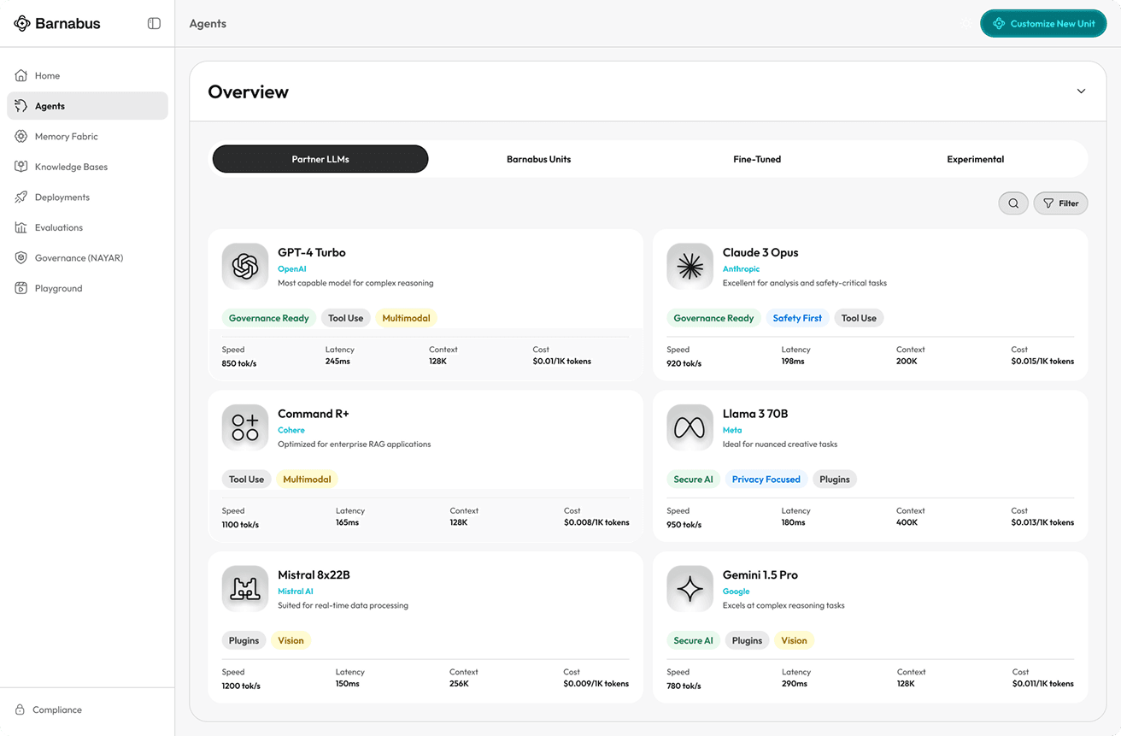Click the GPT-4 Turbo title
This screenshot has width=1121, height=736.
click(312, 252)
